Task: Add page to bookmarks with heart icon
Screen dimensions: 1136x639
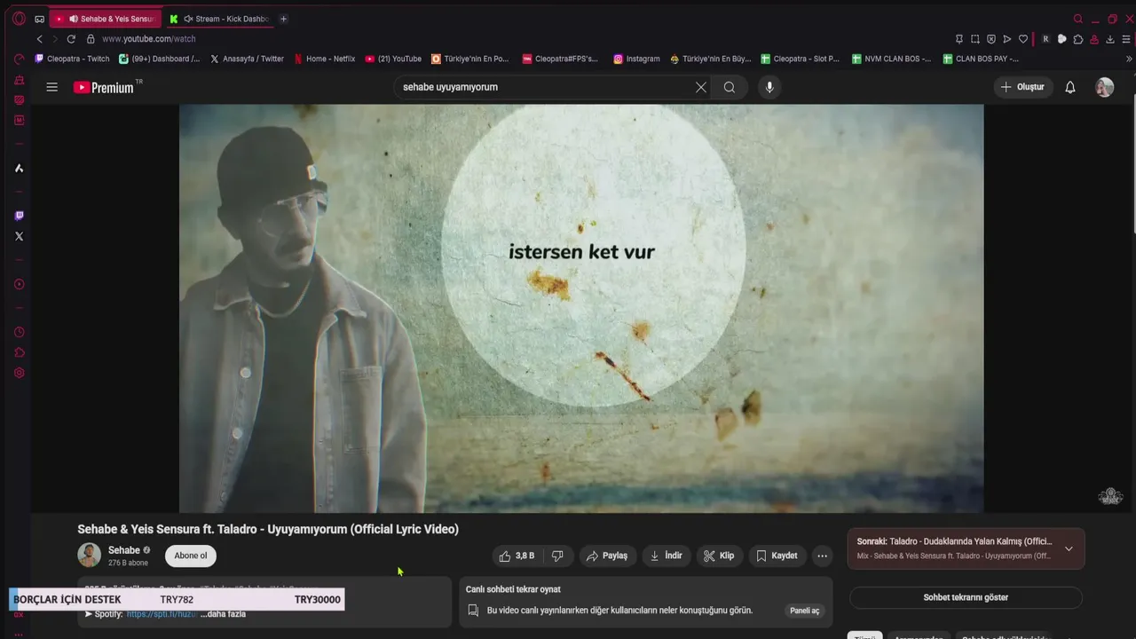Action: tap(1023, 39)
